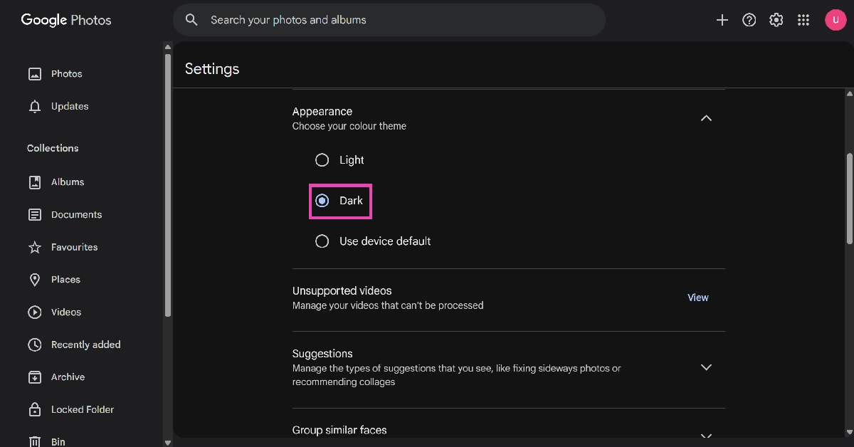The width and height of the screenshot is (854, 447).
Task: Select the Dark theme radio button
Action: pyautogui.click(x=322, y=201)
